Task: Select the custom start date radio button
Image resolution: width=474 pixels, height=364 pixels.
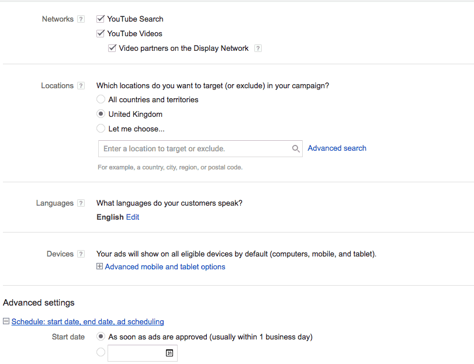Action: (x=101, y=352)
